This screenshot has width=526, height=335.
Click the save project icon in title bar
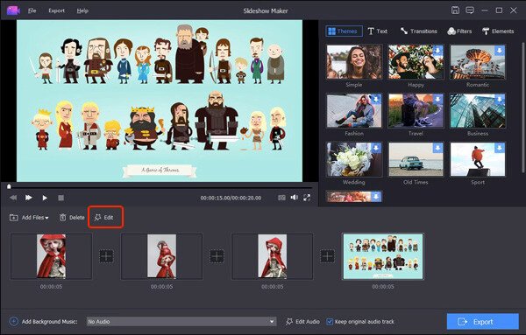(455, 10)
